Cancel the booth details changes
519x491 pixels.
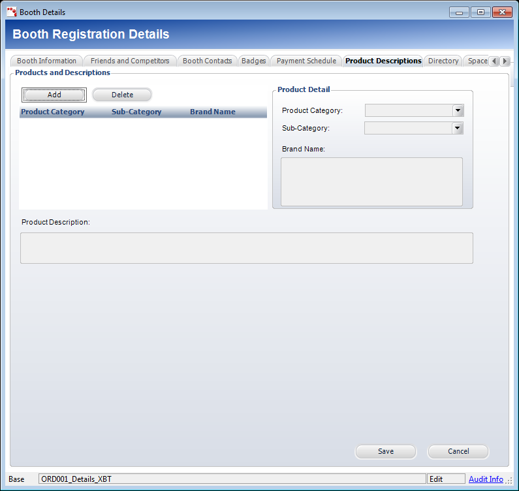click(458, 451)
